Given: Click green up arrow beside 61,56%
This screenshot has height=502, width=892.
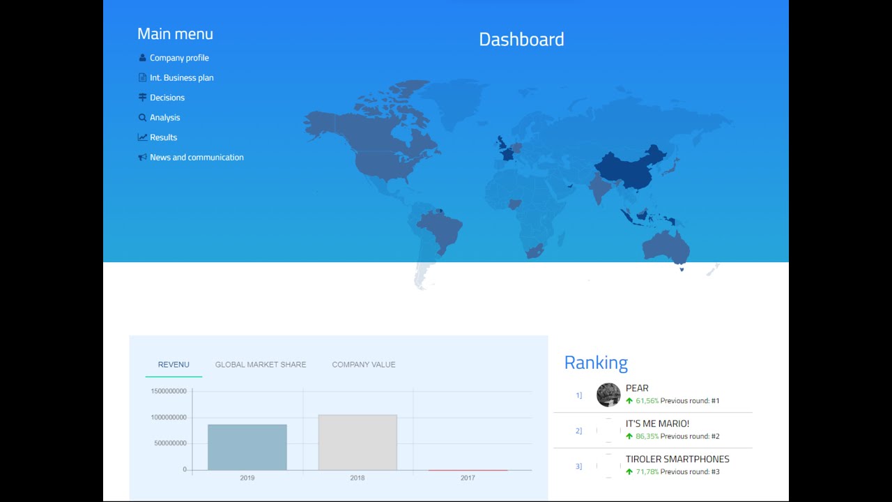Looking at the screenshot, I should coord(629,401).
